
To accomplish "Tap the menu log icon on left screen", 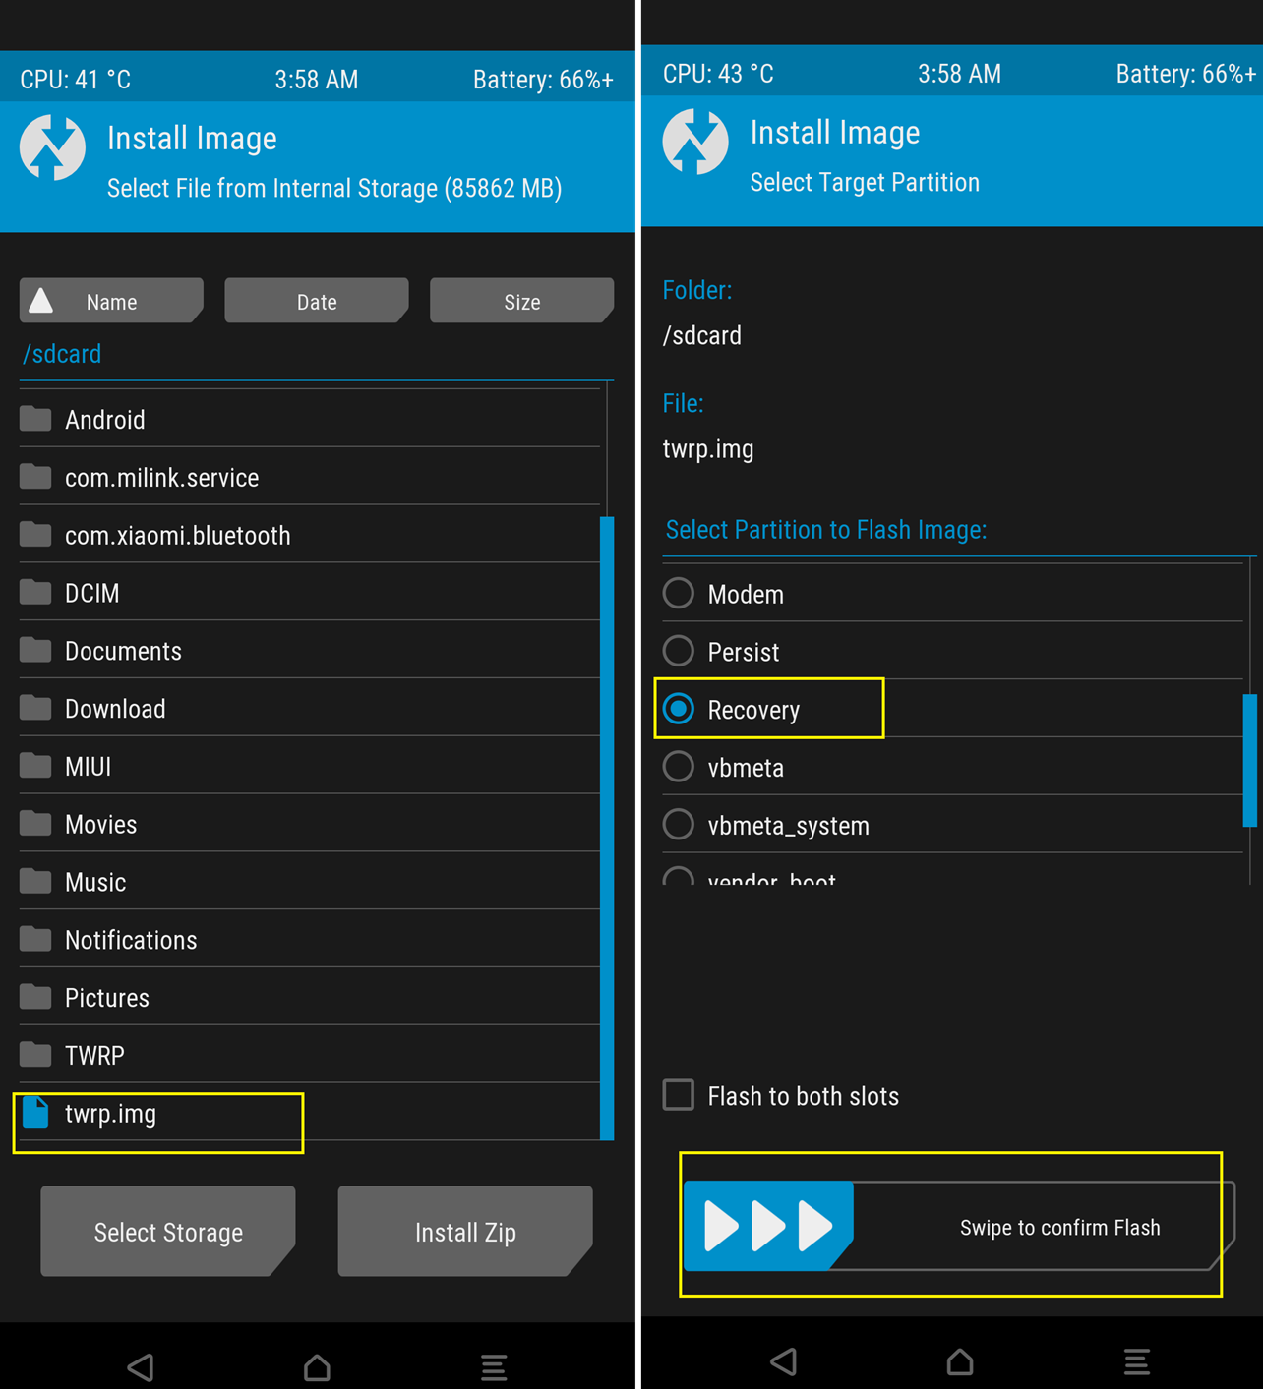I will point(494,1366).
